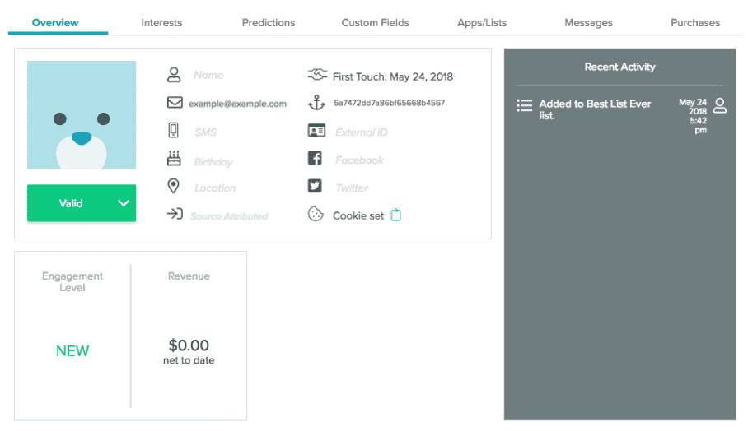The width and height of the screenshot is (748, 431).
Task: Click the person icon beside Name
Action: coord(174,75)
